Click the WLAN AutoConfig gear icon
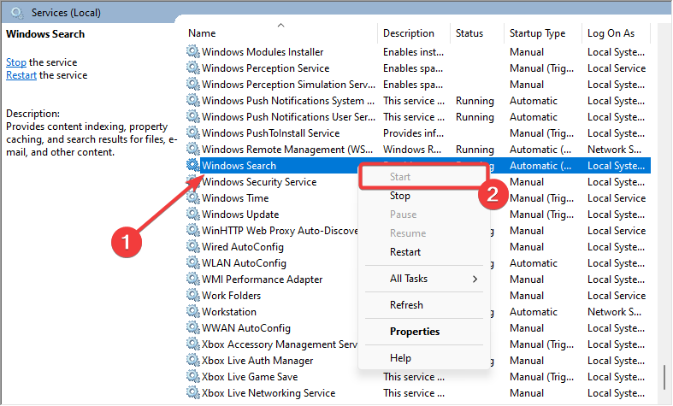Screen dimensions: 673x406 192,262
